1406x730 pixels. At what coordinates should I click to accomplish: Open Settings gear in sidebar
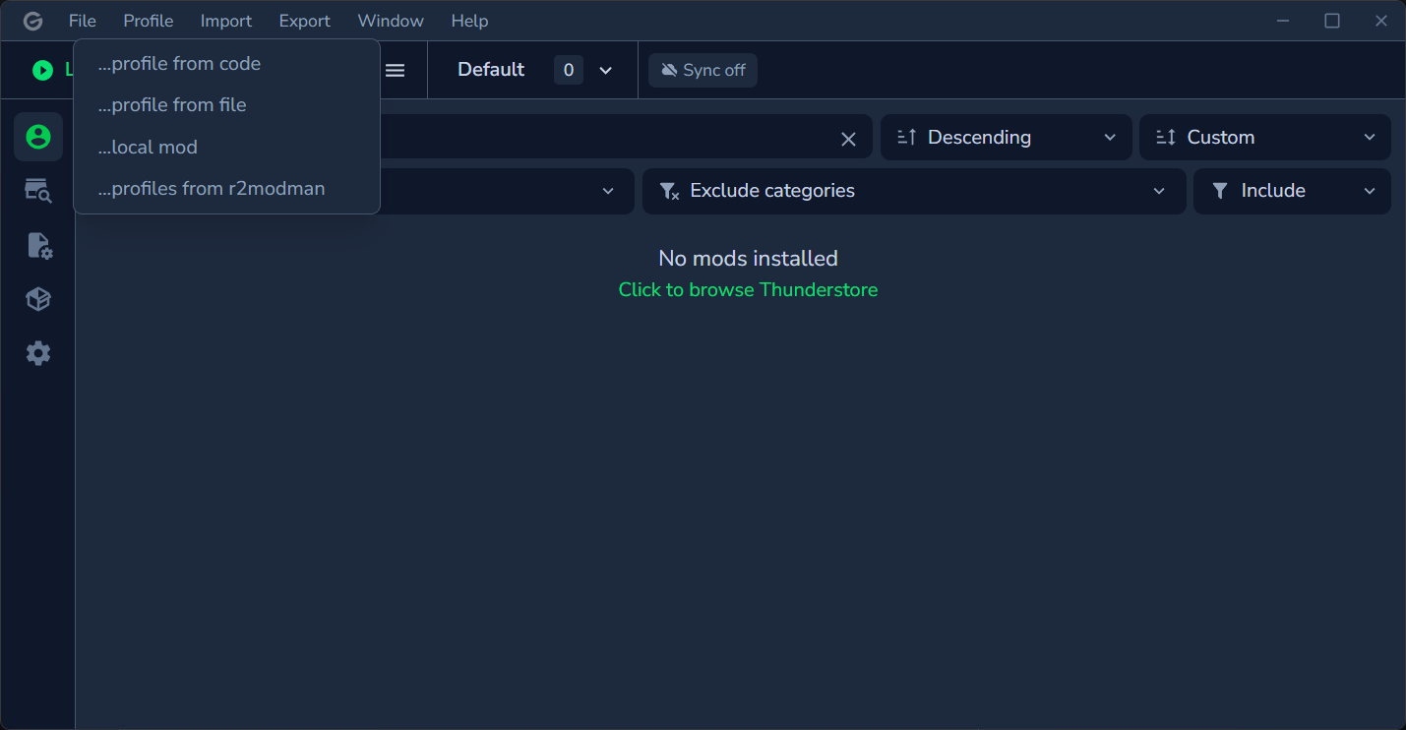[x=38, y=353]
